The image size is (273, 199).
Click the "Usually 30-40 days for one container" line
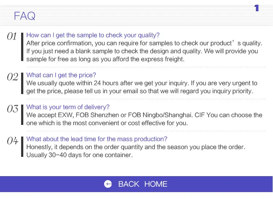(79, 155)
